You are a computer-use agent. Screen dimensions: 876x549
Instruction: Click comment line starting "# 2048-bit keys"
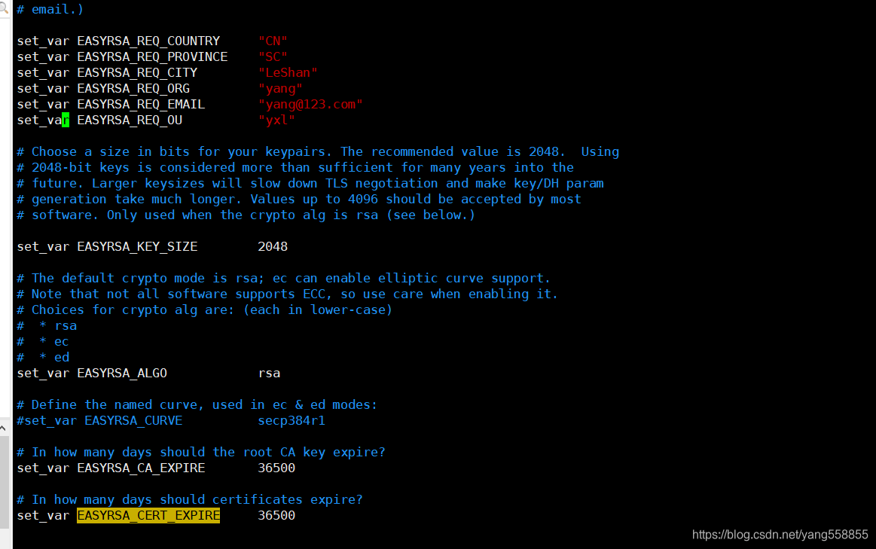tap(295, 167)
